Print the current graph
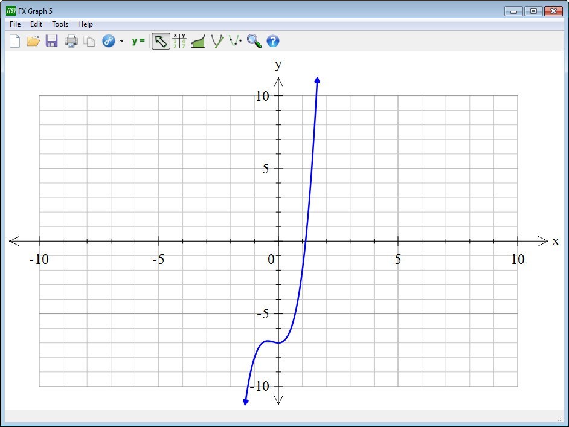Screen dimensions: 569x427 [x=71, y=41]
